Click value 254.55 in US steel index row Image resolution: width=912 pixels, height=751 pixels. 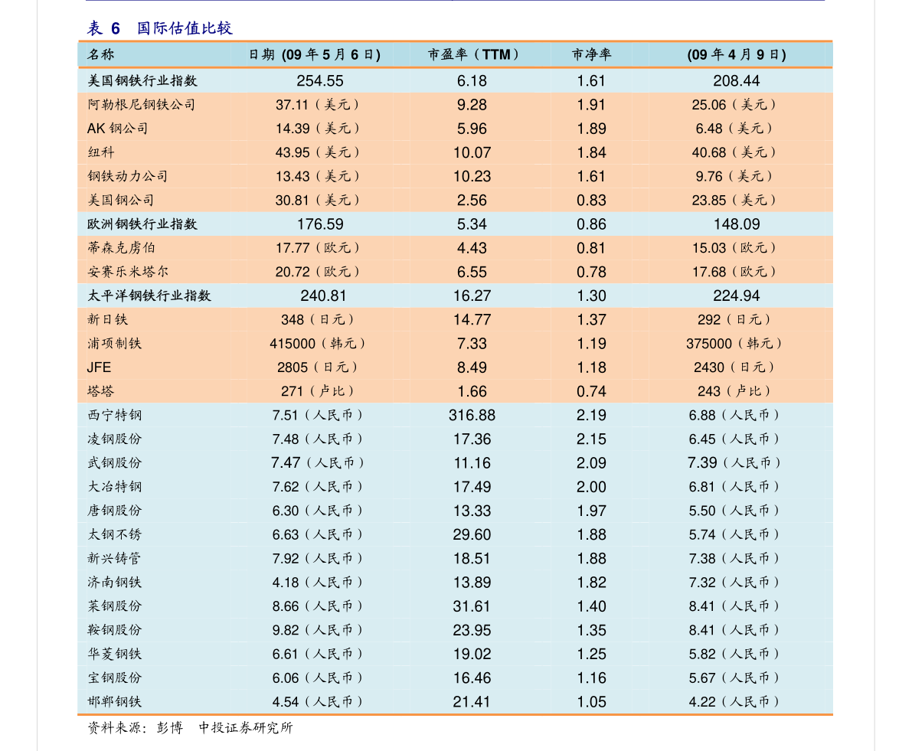click(x=320, y=81)
